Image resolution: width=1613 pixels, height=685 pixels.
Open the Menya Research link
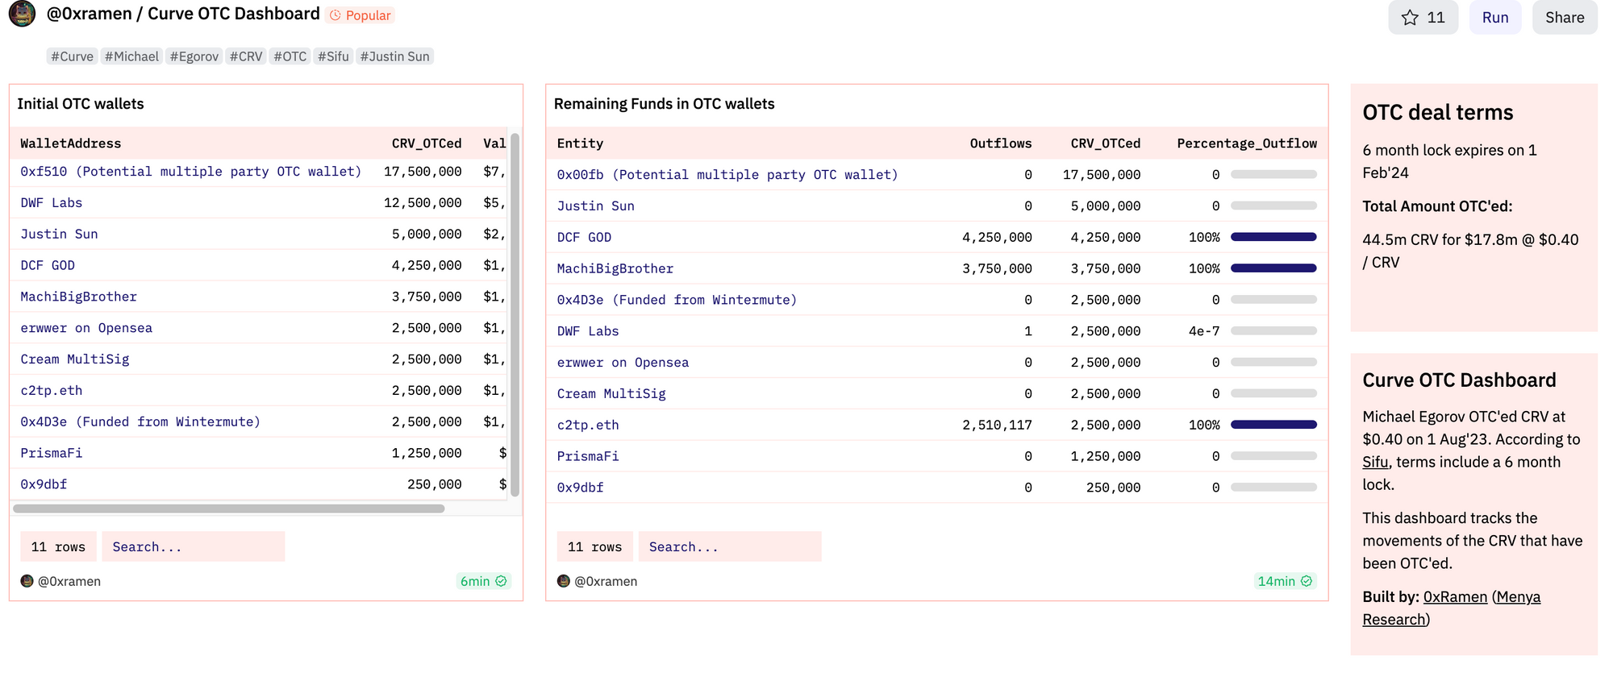pyautogui.click(x=1452, y=608)
